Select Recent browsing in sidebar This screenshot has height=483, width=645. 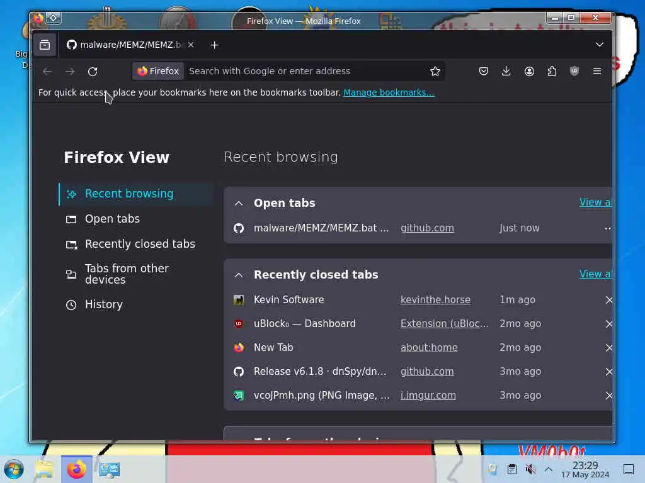(136, 194)
